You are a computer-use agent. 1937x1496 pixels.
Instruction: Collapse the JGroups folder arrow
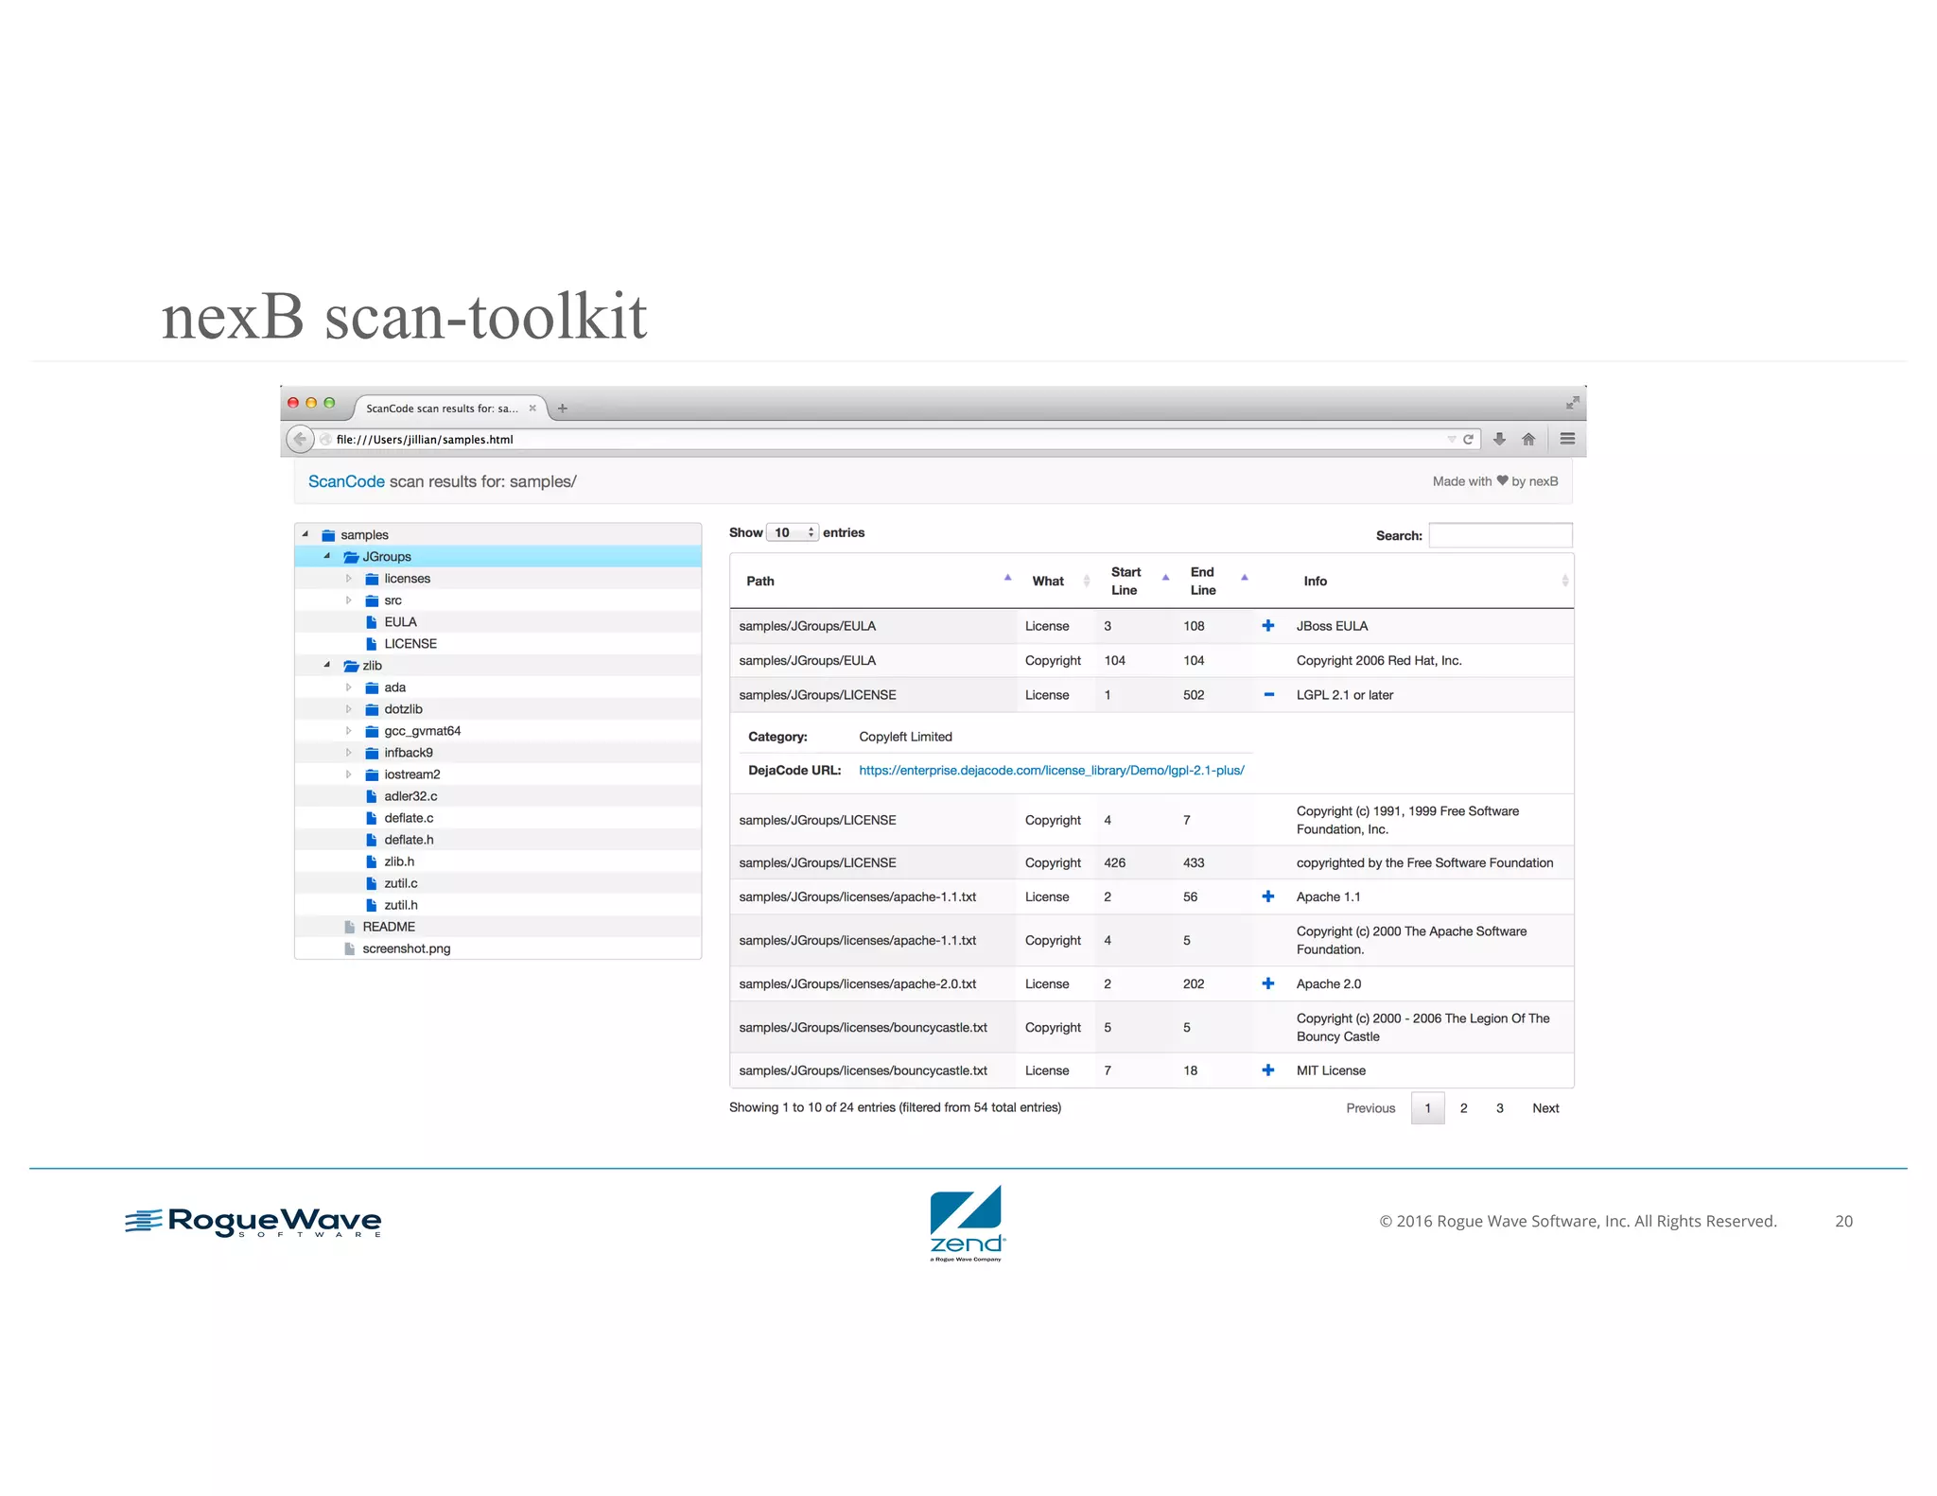327,556
